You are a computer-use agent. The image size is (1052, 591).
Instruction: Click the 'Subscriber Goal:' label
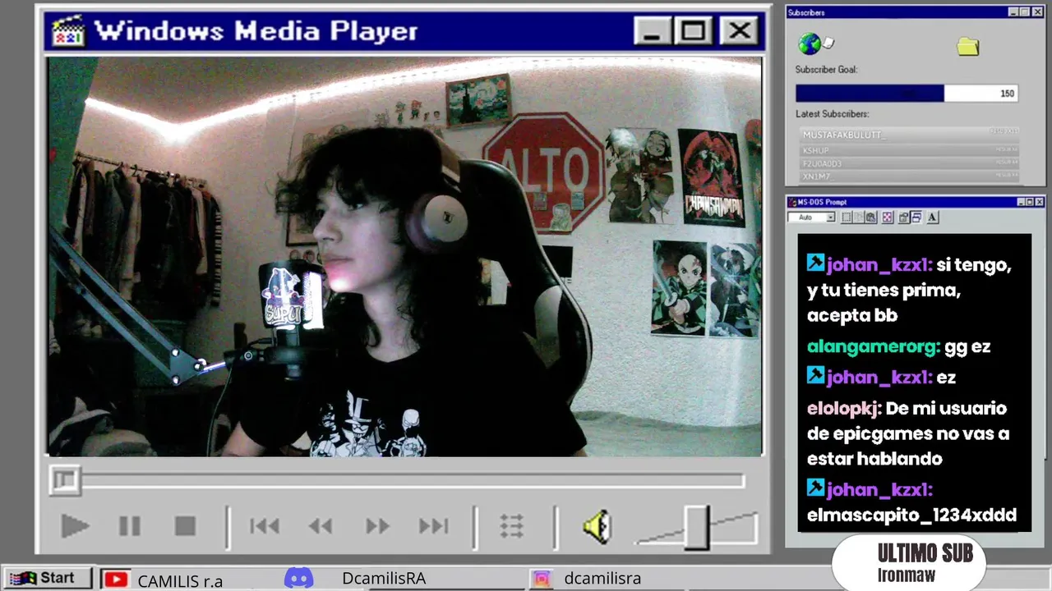(826, 70)
